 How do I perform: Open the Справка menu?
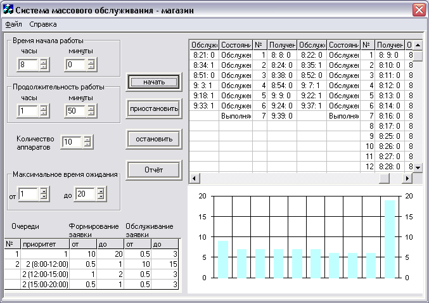click(x=43, y=25)
